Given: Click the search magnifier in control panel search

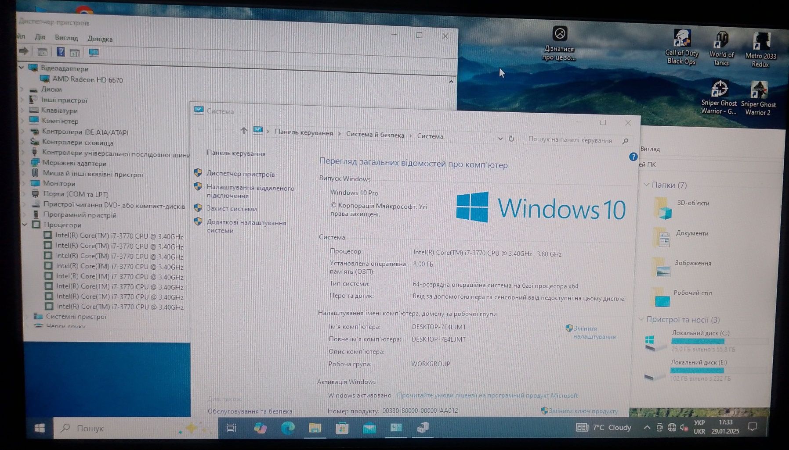Looking at the screenshot, I should (x=625, y=141).
